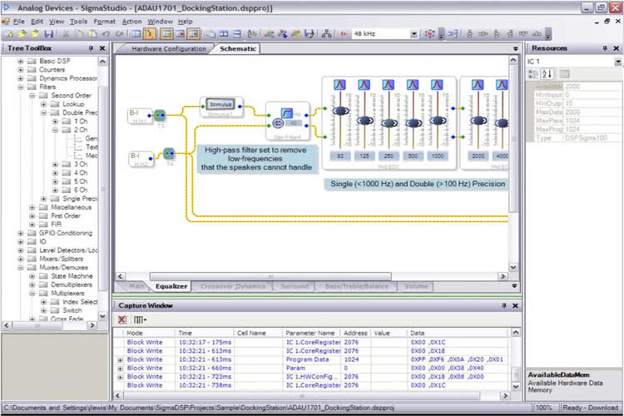The image size is (624, 416).
Task: Switch to the Hardware Configuration tab
Action: (x=168, y=49)
